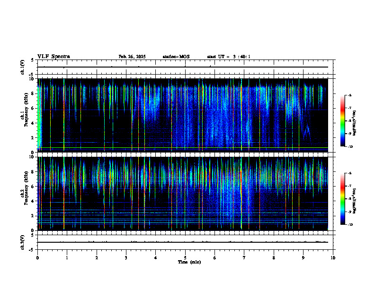Click the '-10' label on ch.2 color scale
The image size is (375, 289).
350,225
